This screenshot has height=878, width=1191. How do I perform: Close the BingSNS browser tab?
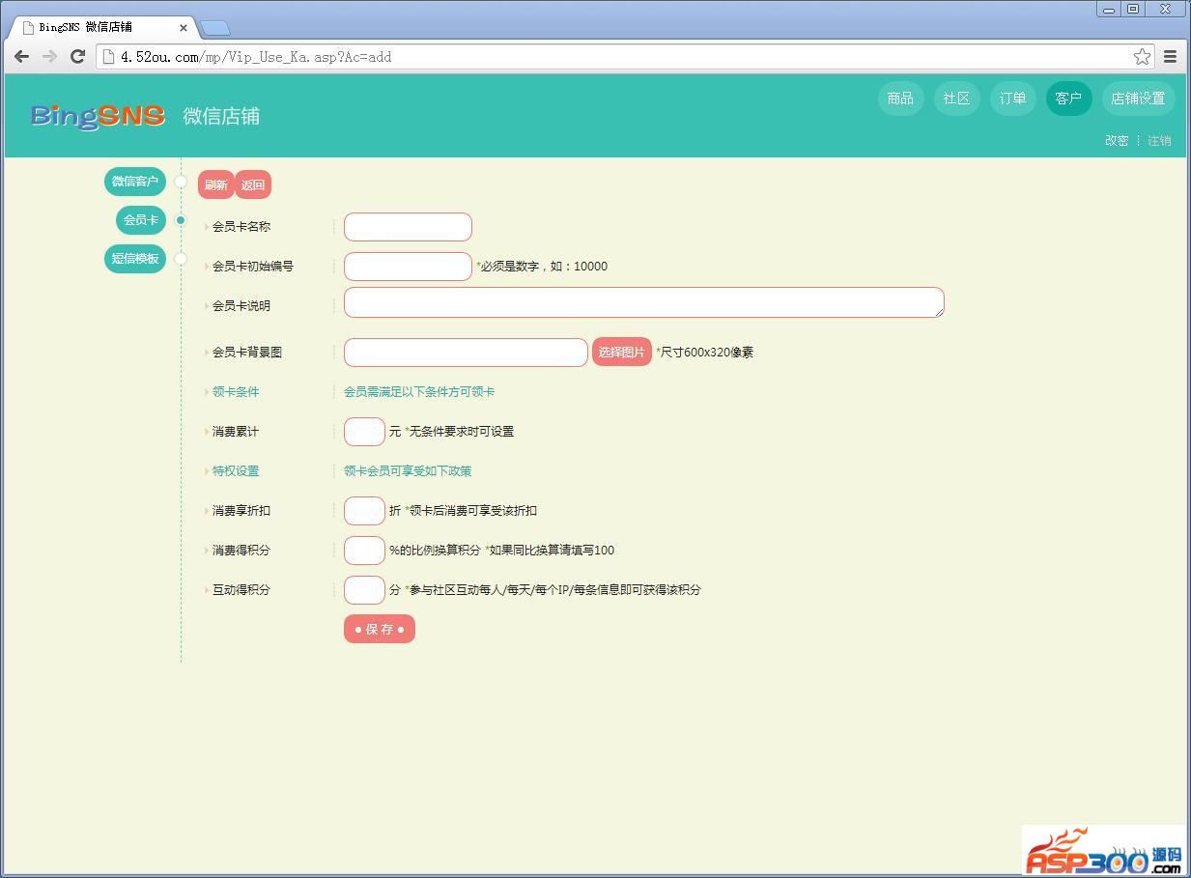pos(184,28)
